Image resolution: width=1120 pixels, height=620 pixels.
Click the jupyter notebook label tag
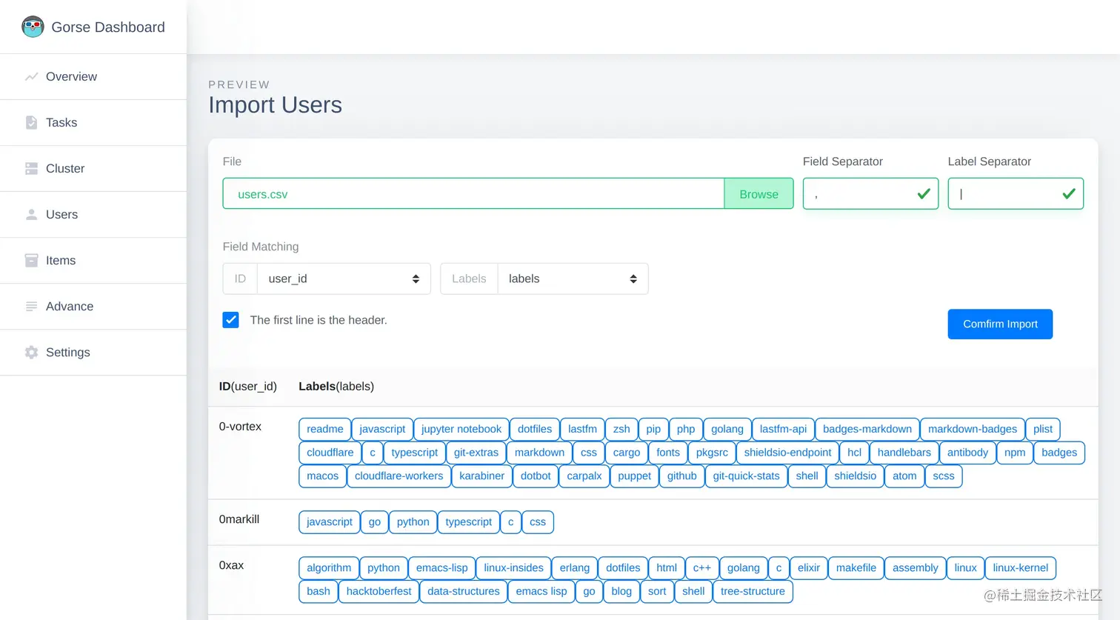point(461,429)
